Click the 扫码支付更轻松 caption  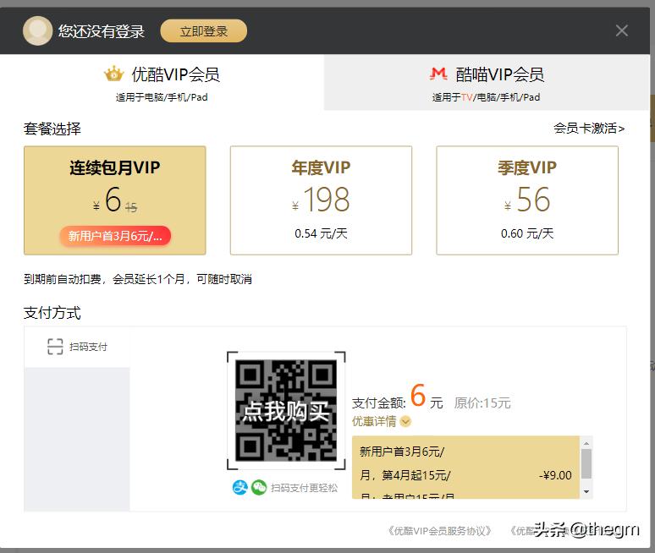coord(304,488)
